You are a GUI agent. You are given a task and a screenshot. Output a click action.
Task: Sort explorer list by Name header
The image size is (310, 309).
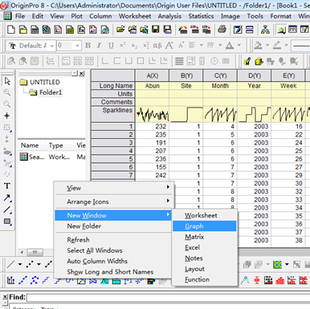pos(30,145)
